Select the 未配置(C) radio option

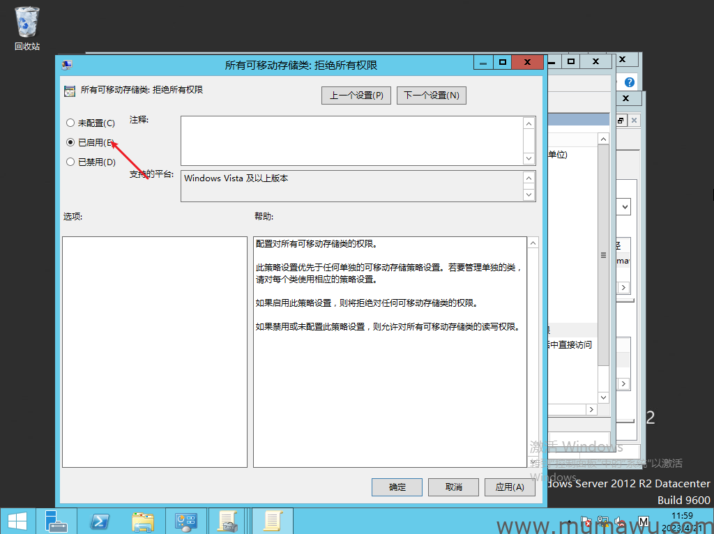point(70,123)
